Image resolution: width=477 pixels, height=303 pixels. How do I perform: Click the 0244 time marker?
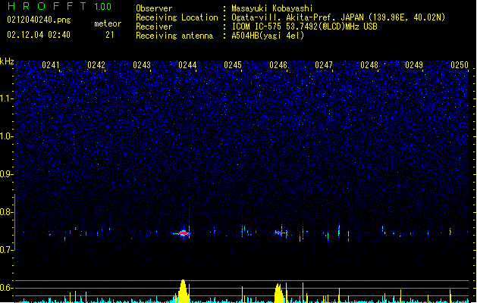click(187, 65)
